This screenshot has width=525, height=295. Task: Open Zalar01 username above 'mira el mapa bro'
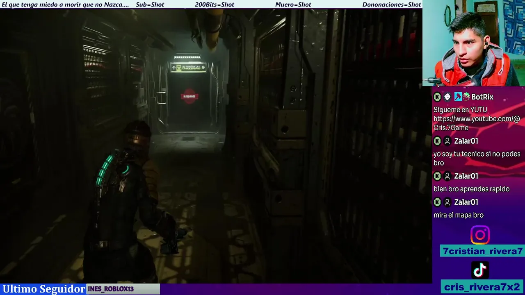[466, 202]
